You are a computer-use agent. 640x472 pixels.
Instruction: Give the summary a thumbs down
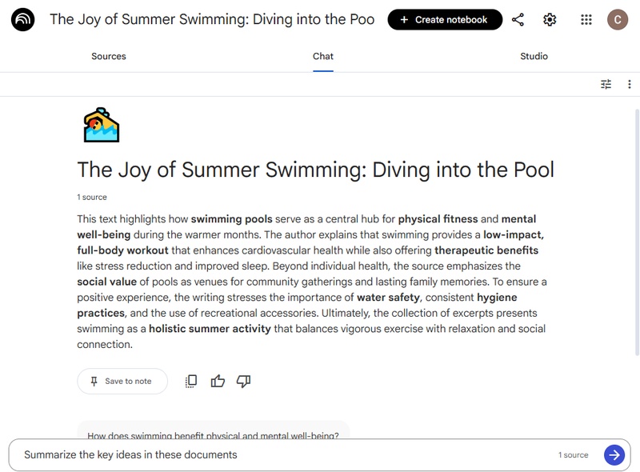point(244,381)
